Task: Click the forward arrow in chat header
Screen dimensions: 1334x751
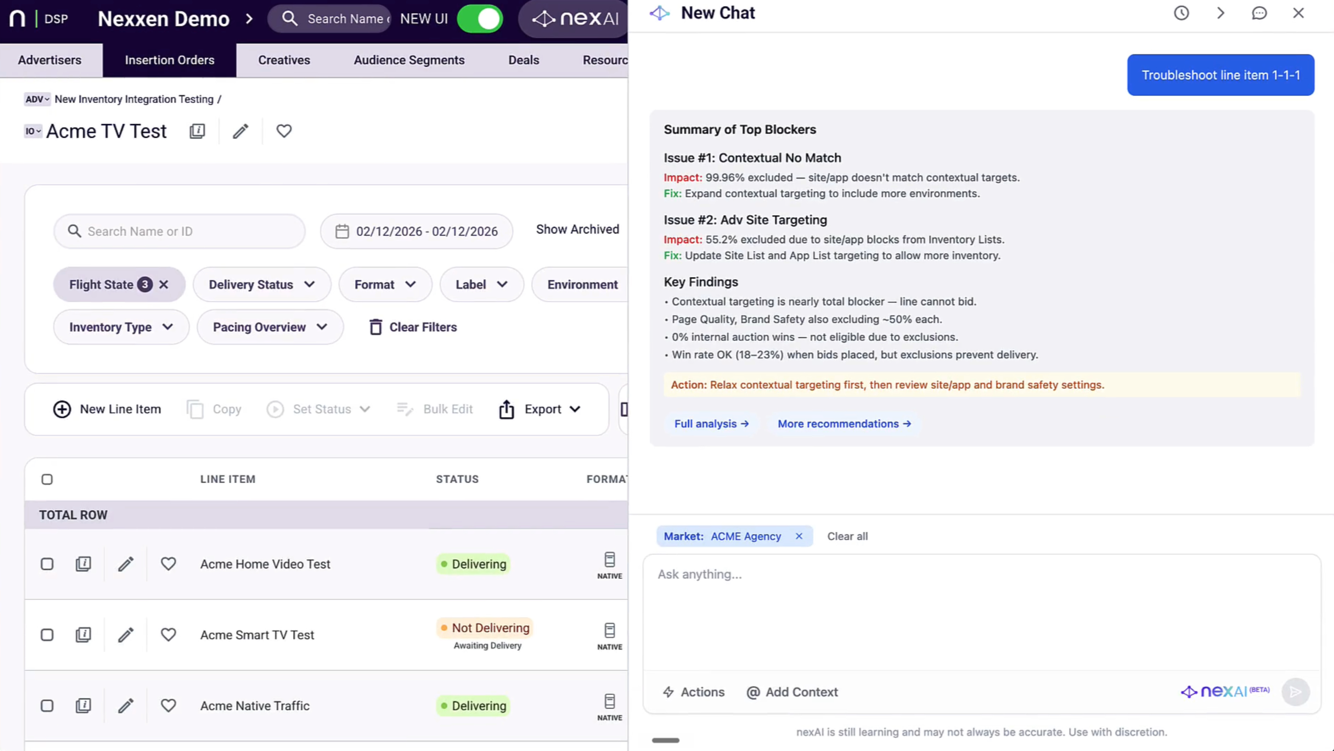Action: coord(1221,13)
